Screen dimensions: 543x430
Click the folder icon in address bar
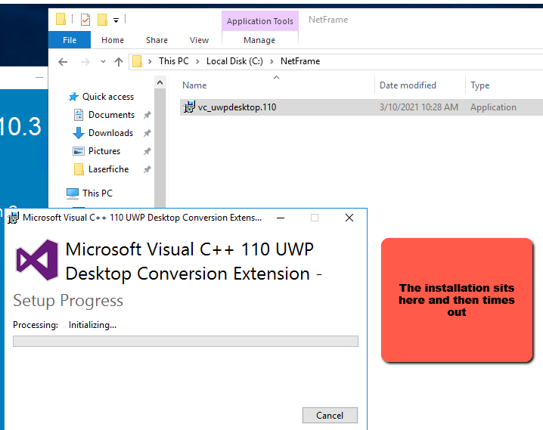click(138, 61)
